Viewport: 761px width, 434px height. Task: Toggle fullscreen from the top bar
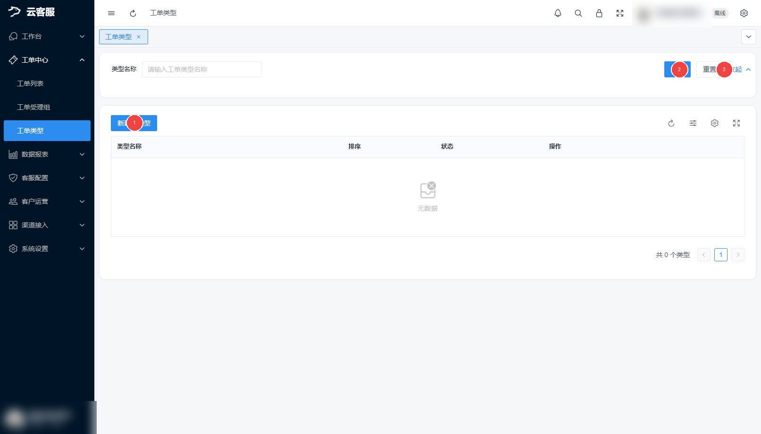coord(620,13)
